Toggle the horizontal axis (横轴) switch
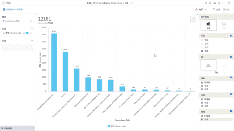The image size is (234, 131). [x=231, y=78]
